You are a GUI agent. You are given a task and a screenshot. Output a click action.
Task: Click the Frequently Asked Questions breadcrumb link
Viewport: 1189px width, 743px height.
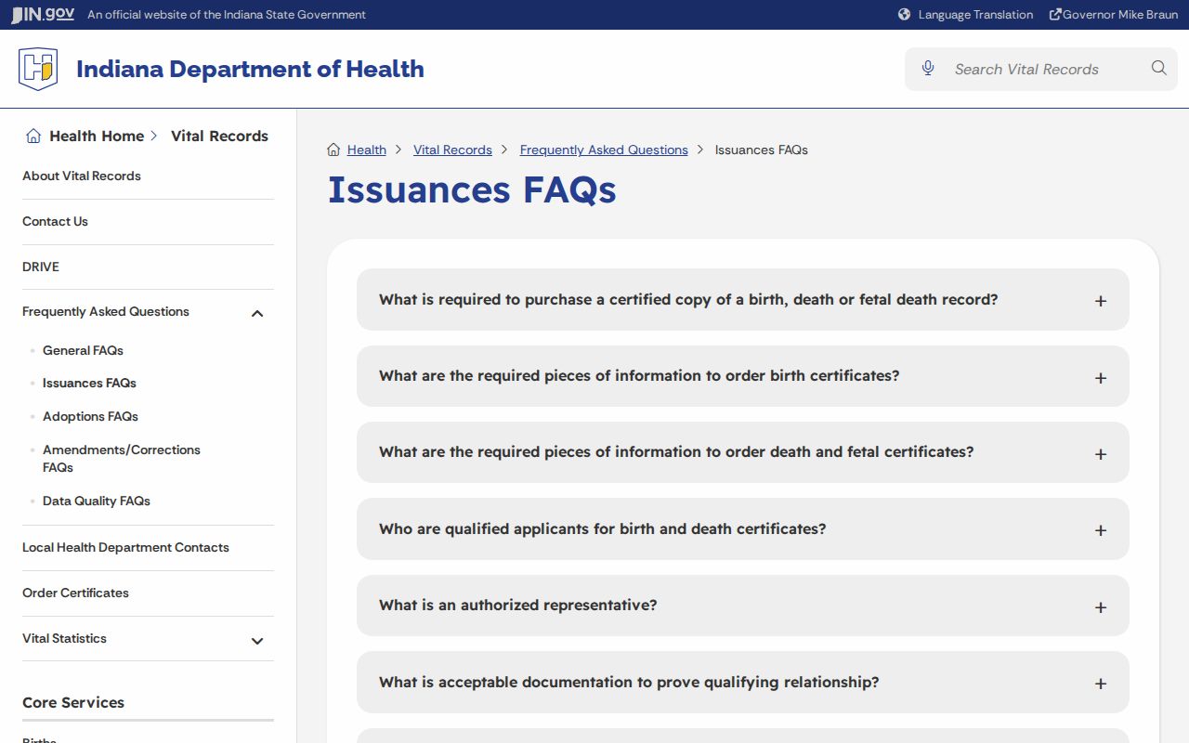[604, 150]
